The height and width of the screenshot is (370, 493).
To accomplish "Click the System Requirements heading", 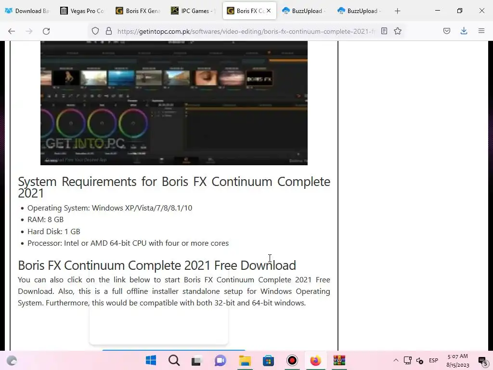I will (x=174, y=187).
